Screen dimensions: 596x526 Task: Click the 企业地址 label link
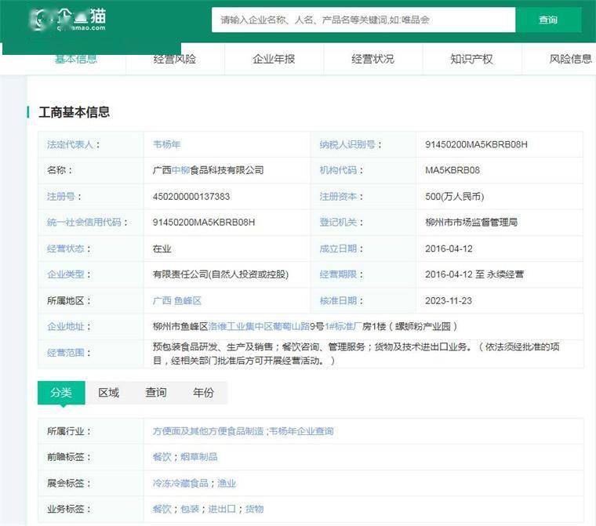(65, 326)
